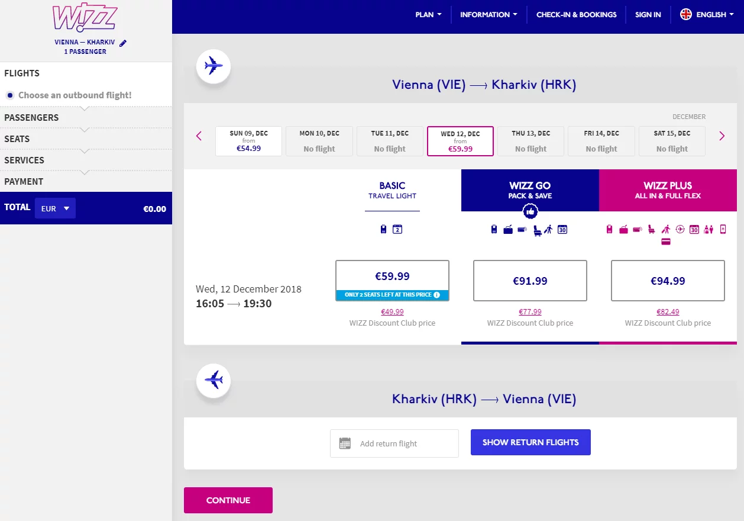Click SHOW RETURN FLIGHTS button

[x=530, y=442]
